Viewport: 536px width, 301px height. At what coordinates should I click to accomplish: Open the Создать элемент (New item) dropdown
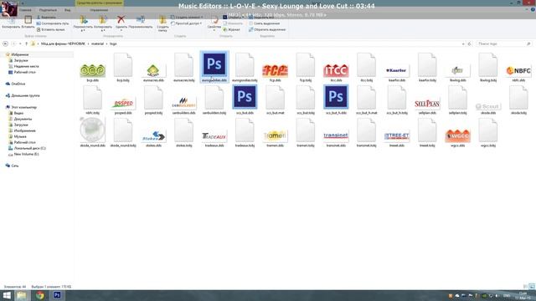(187, 17)
